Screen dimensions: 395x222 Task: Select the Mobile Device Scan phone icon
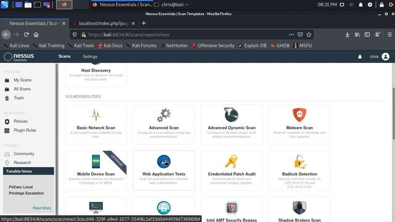pyautogui.click(x=96, y=162)
